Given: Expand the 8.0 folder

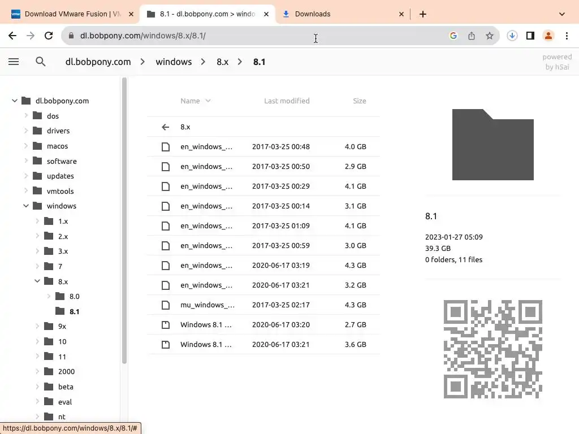Looking at the screenshot, I should (x=49, y=296).
